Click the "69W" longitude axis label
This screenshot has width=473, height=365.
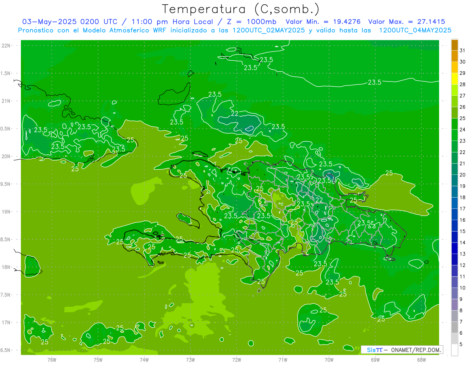click(x=375, y=360)
